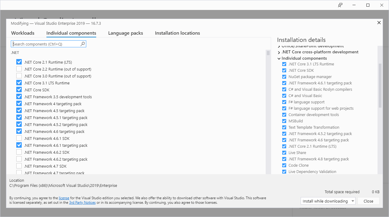Check .NET Framework 4.6.2 targeting pack
Screen dimensions: 389x217
[x=19, y=159]
